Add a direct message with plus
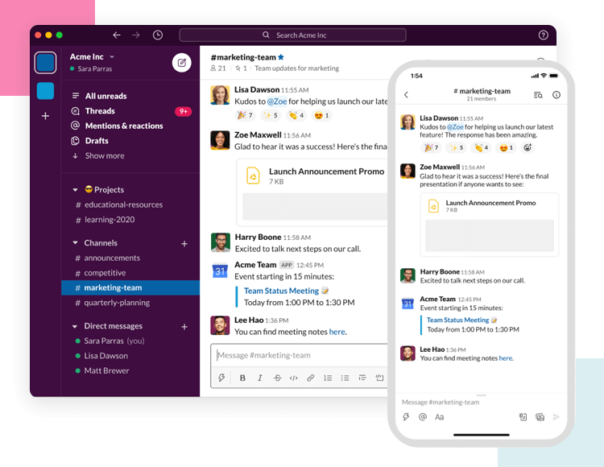 [x=184, y=326]
